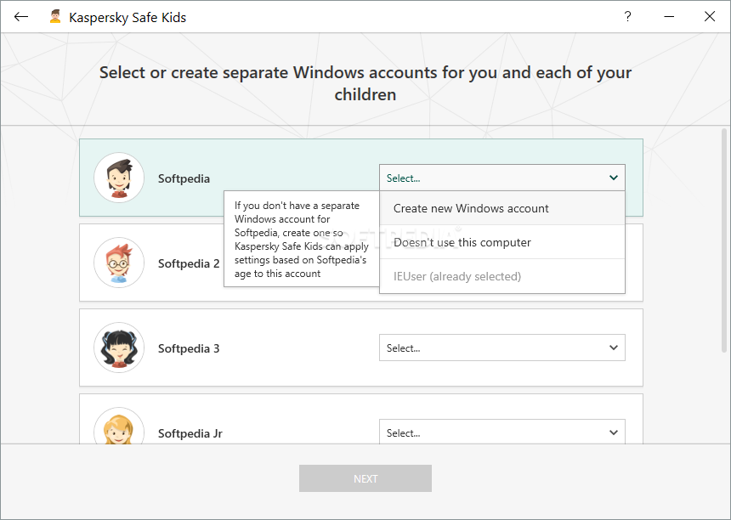The width and height of the screenshot is (731, 520).
Task: Open the Softpedia Jr account dropdown
Action: point(502,432)
